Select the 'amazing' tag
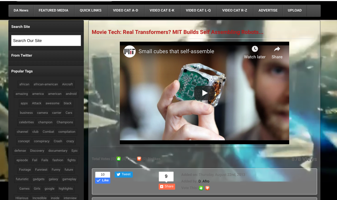The height and width of the screenshot is (200, 337). click(x=22, y=94)
